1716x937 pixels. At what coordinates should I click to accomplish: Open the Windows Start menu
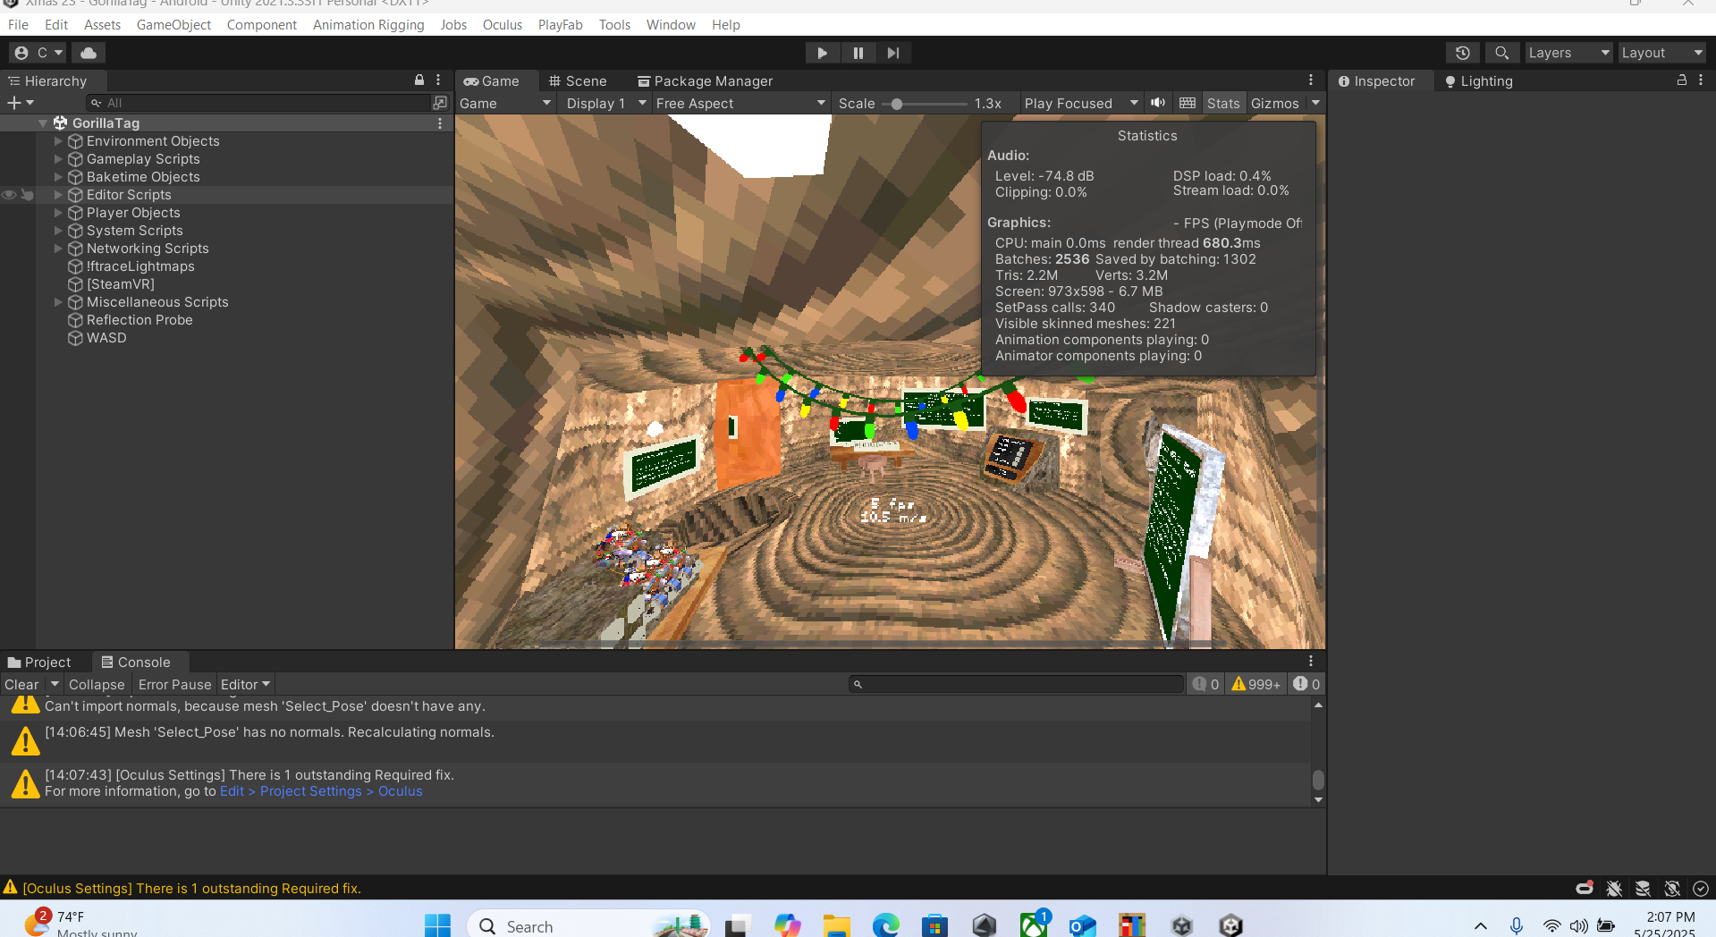(x=437, y=925)
